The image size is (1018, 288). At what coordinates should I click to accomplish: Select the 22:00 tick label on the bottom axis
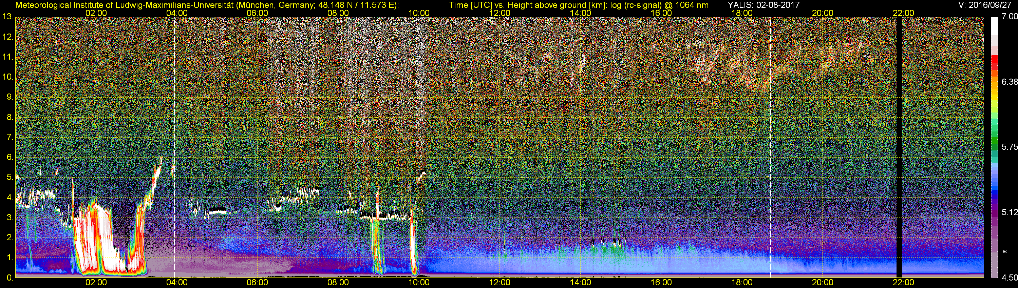pos(903,283)
